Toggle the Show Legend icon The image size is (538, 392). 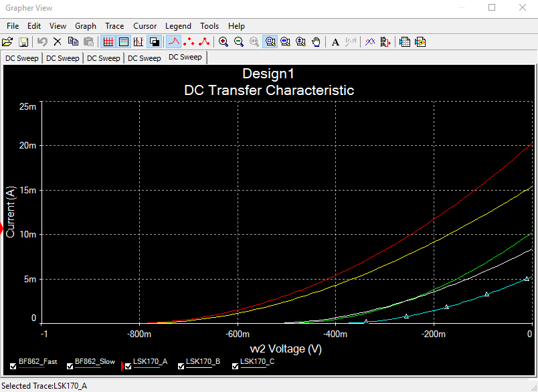point(124,42)
